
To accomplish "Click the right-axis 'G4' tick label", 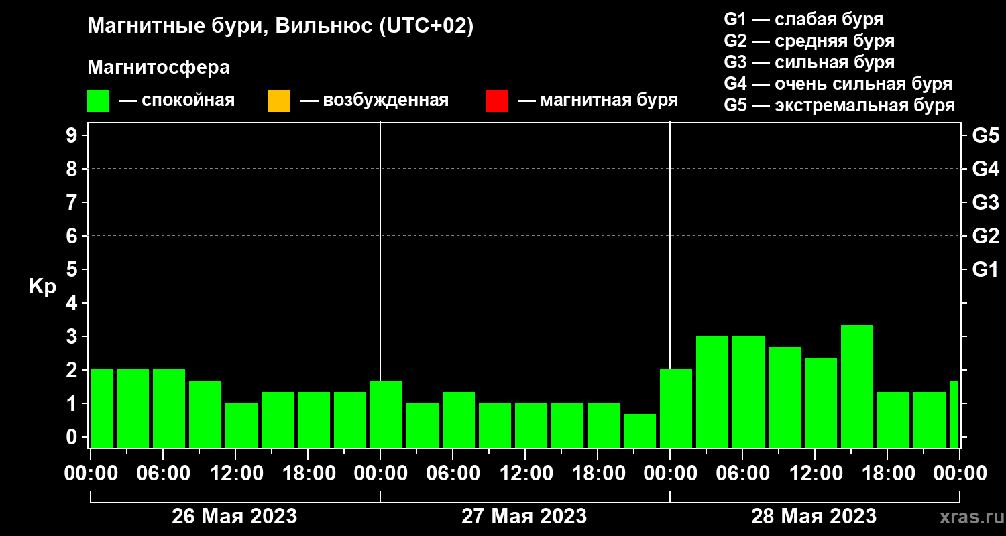I will 985,169.
